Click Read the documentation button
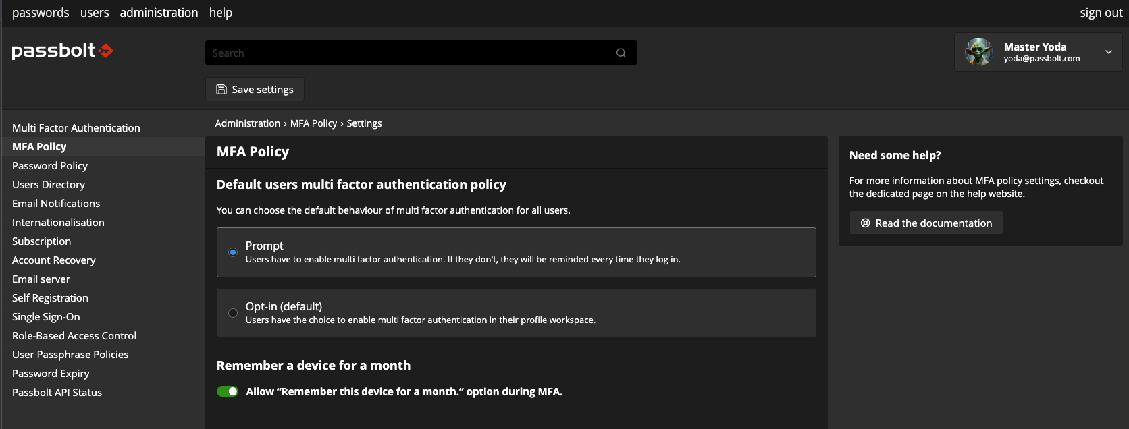 (x=926, y=223)
